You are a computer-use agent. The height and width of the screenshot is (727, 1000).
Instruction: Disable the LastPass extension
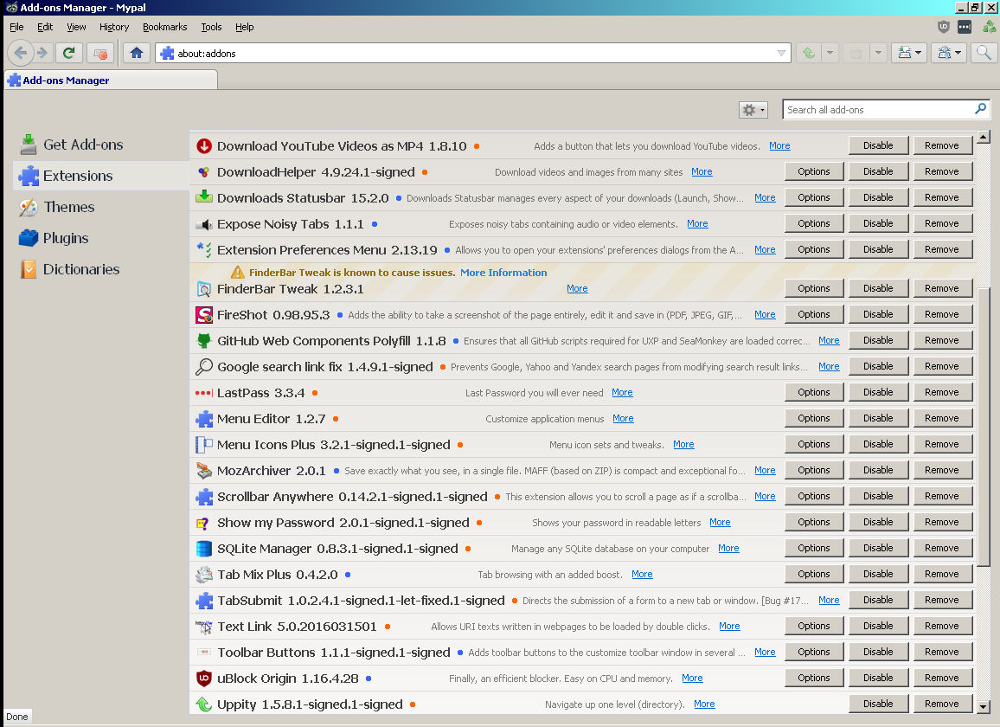point(877,392)
